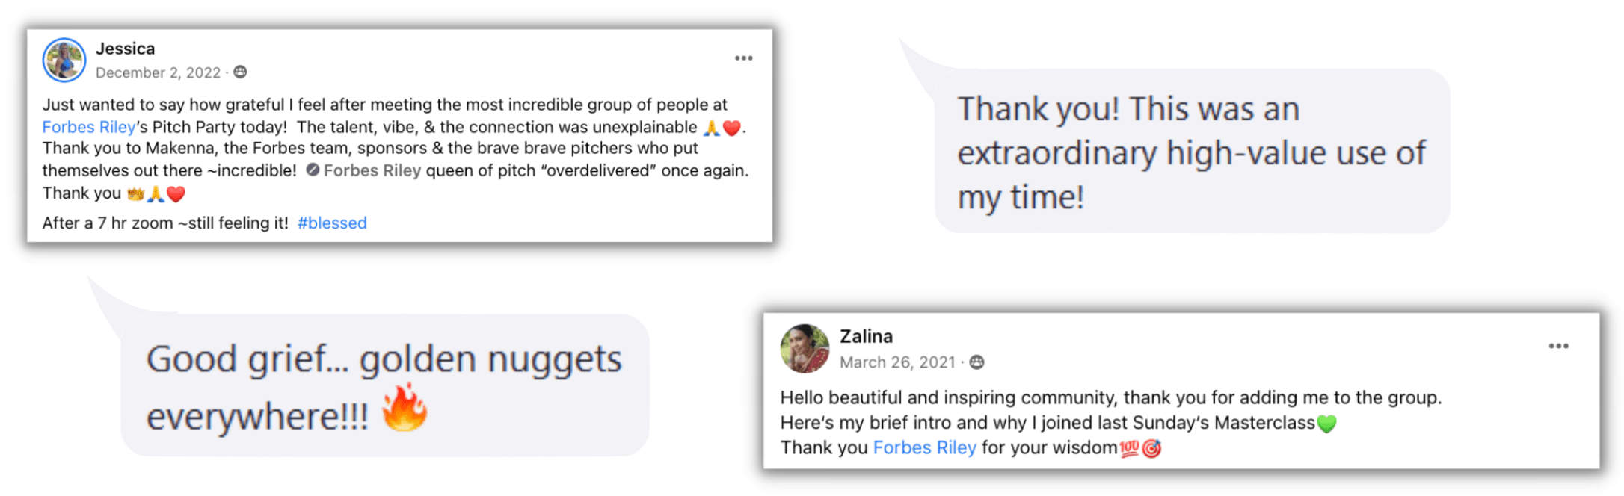Viewport: 1624px width, 496px height.
Task: Open the three-dot menu on Zalina's post
Action: click(1558, 346)
